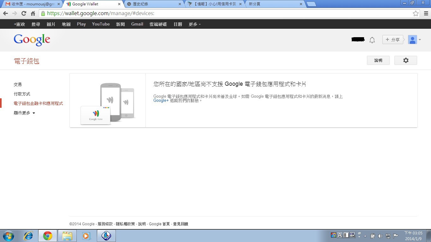Open 地圖 in the Google bar
The width and height of the screenshot is (431, 242).
pyautogui.click(x=66, y=24)
